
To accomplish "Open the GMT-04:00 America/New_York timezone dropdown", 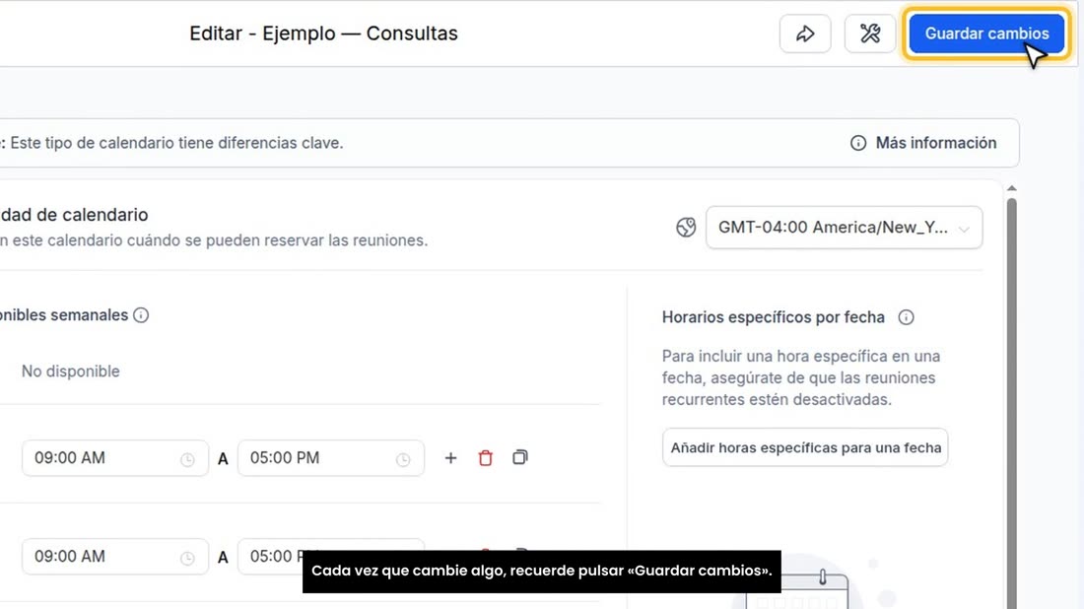I will 845,228.
